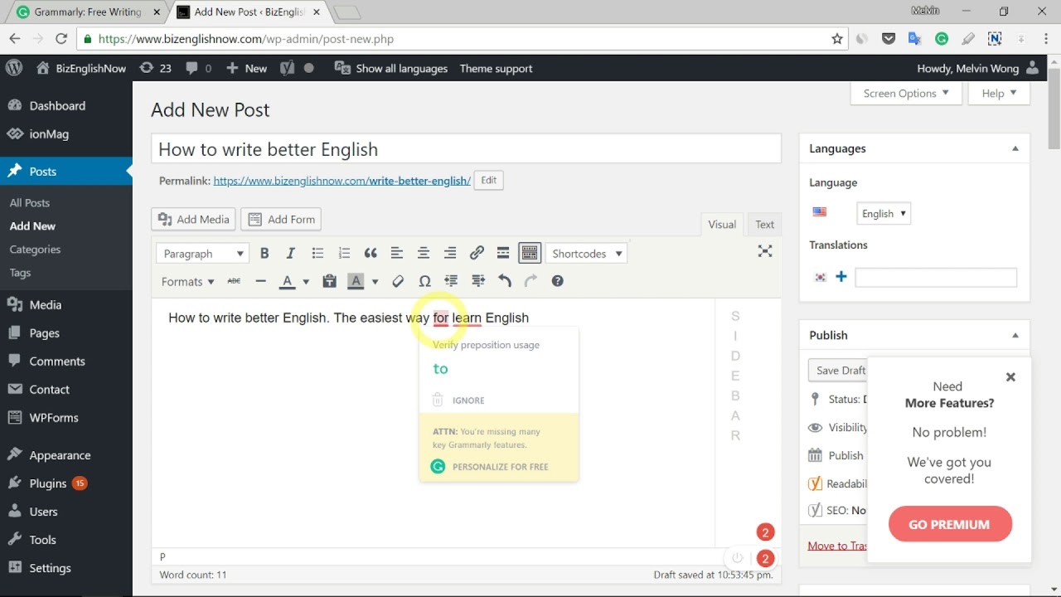The height and width of the screenshot is (597, 1061).
Task: Apply the background color swatch
Action: (356, 281)
